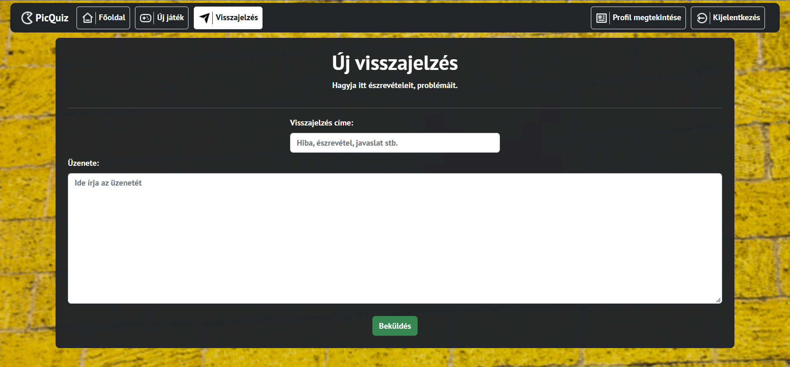Click the PicQuiz logo icon
This screenshot has width=790, height=367.
[x=27, y=18]
